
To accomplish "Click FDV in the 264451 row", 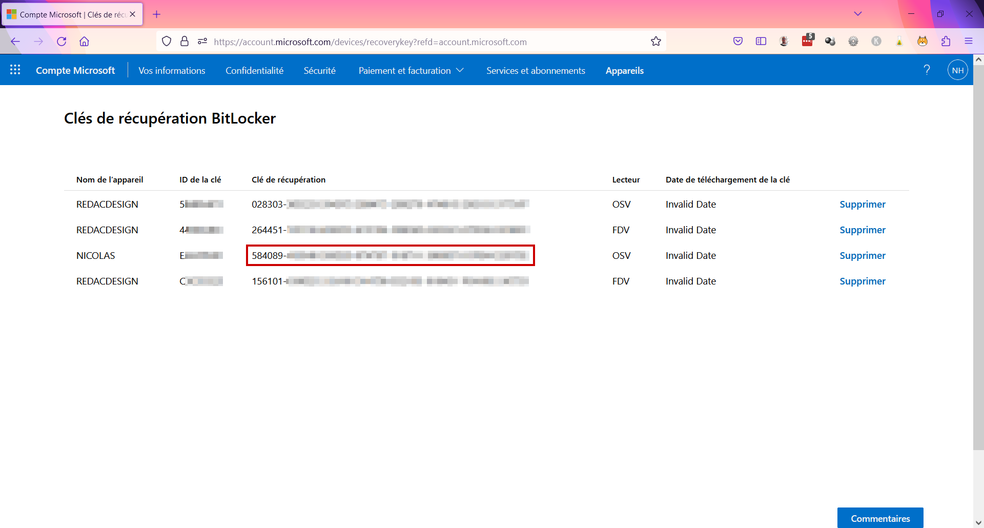I will pyautogui.click(x=621, y=230).
